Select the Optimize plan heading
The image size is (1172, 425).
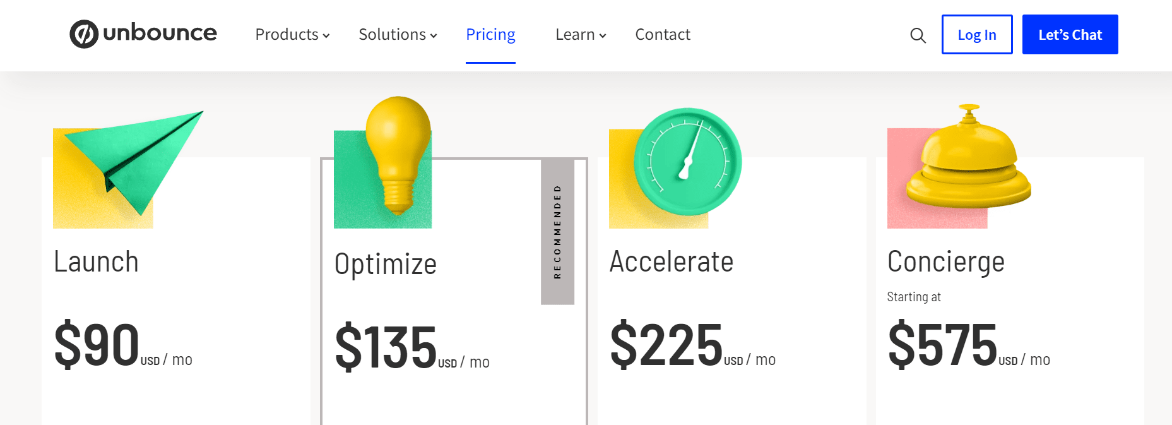pos(386,264)
